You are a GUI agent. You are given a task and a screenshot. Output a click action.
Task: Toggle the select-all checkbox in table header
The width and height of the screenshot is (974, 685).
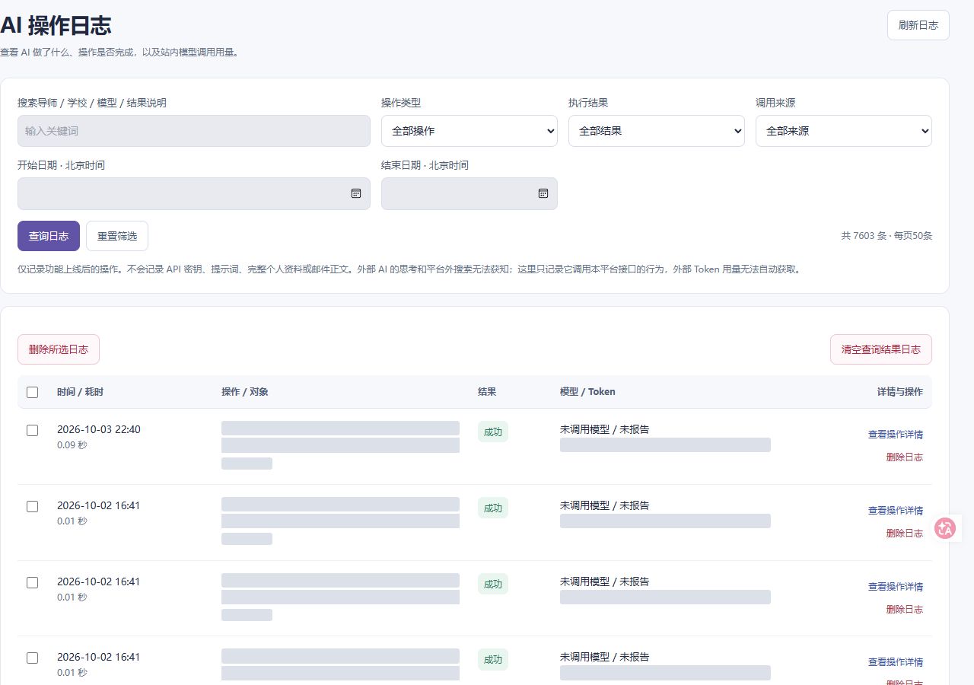pyautogui.click(x=32, y=392)
